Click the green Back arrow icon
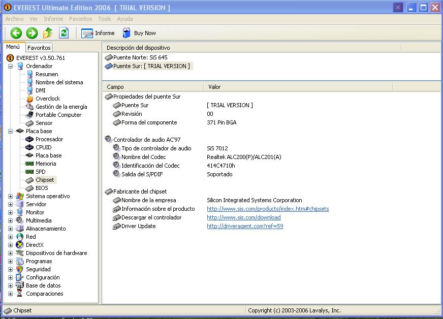The width and height of the screenshot is (443, 319). point(16,33)
